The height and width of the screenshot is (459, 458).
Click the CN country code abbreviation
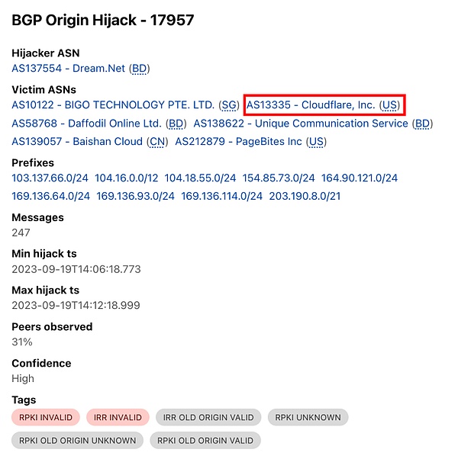[x=157, y=141]
